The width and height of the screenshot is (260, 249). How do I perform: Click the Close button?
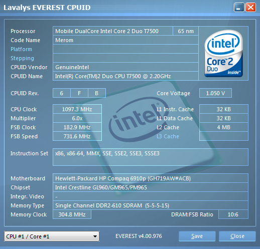coord(237,236)
